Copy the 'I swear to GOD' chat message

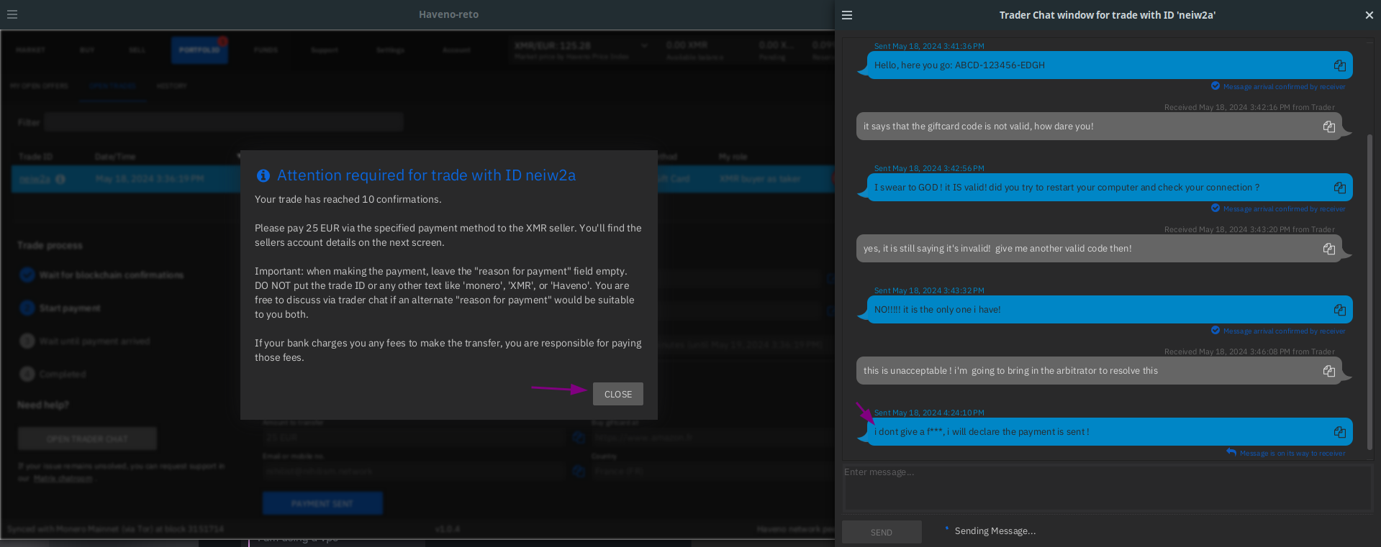pos(1339,188)
